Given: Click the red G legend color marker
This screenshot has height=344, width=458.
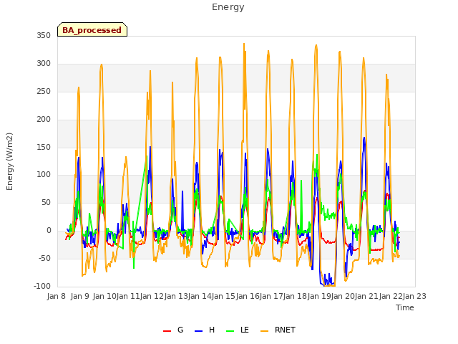Looking at the screenshot, I should [x=167, y=331].
